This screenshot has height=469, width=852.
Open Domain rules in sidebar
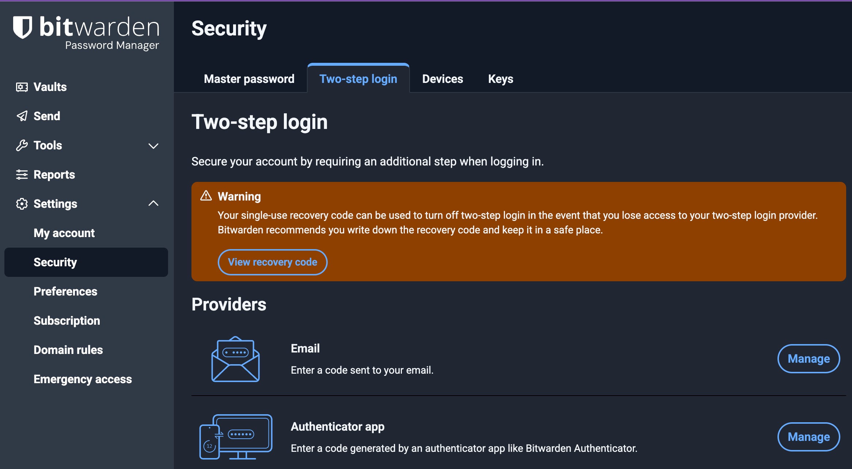68,350
